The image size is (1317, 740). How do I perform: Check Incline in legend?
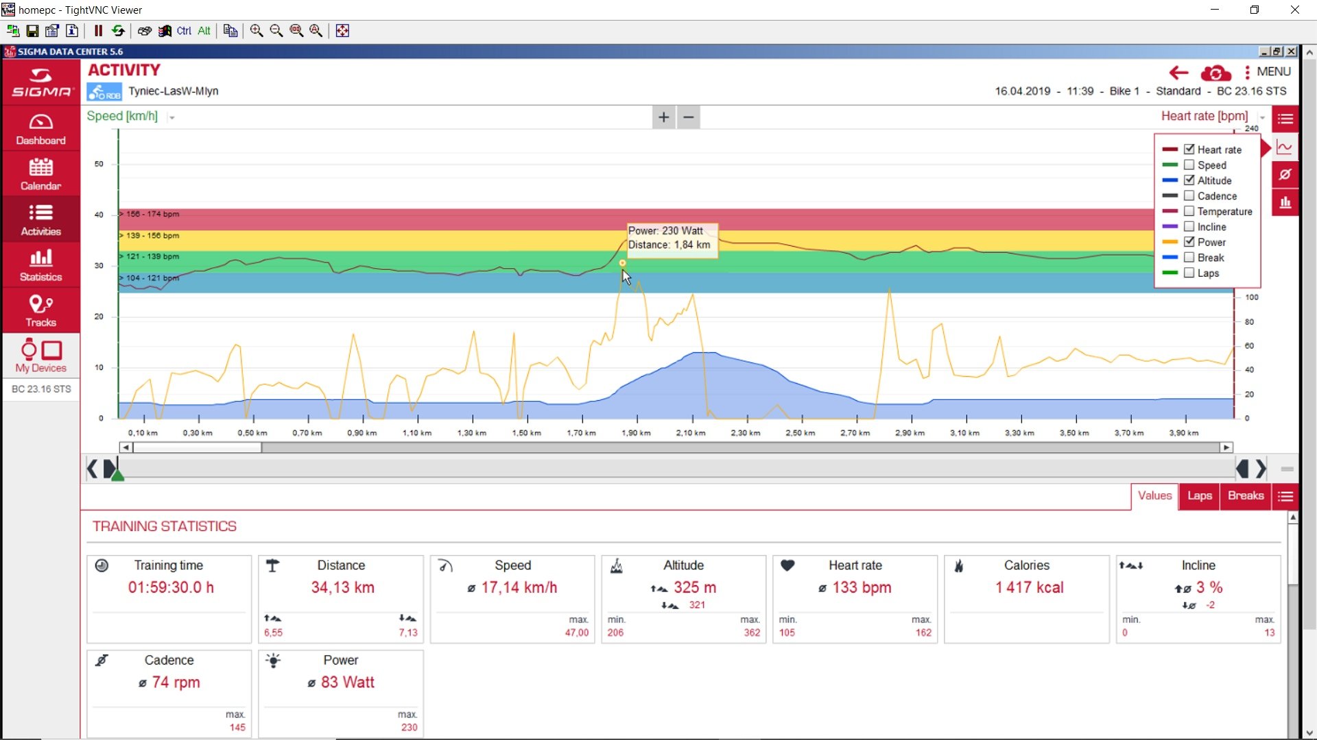(1189, 227)
